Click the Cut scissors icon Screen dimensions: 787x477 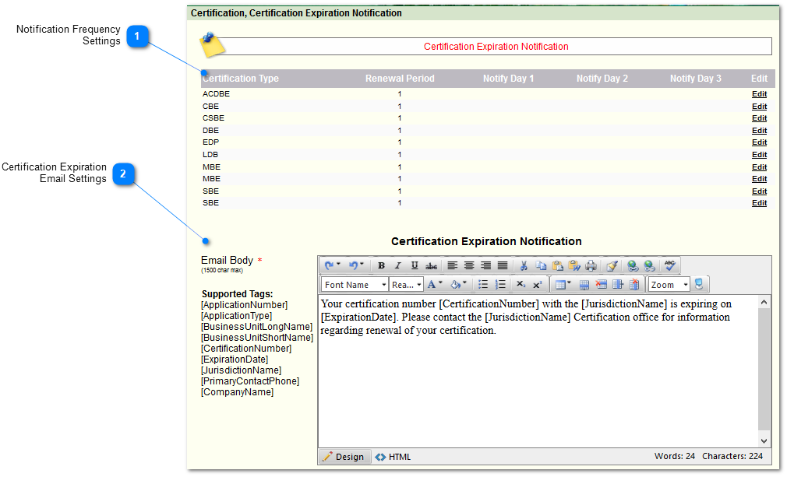click(x=524, y=265)
